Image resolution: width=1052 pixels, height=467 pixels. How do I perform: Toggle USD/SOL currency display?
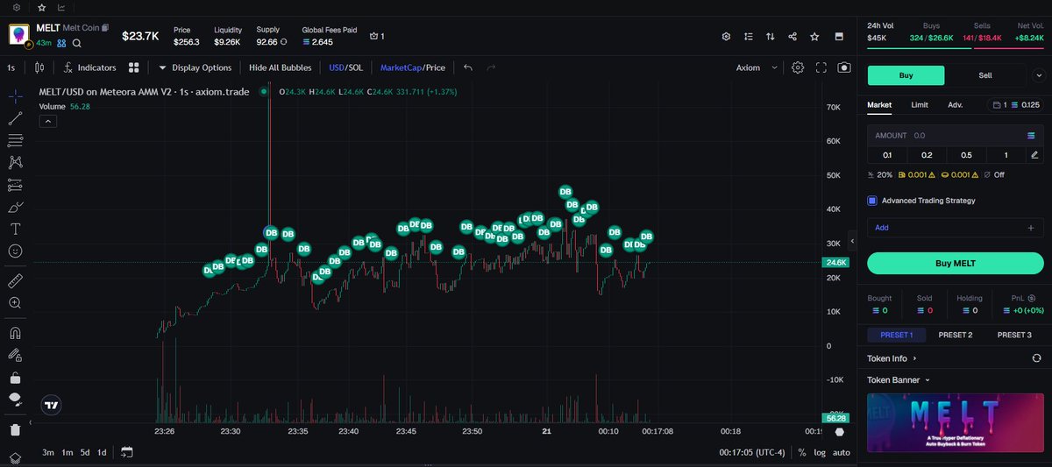pos(345,67)
